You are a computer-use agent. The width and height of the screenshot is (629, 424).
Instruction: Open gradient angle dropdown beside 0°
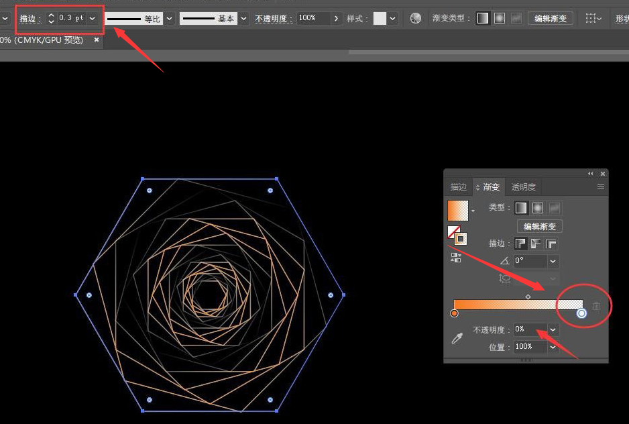(553, 262)
